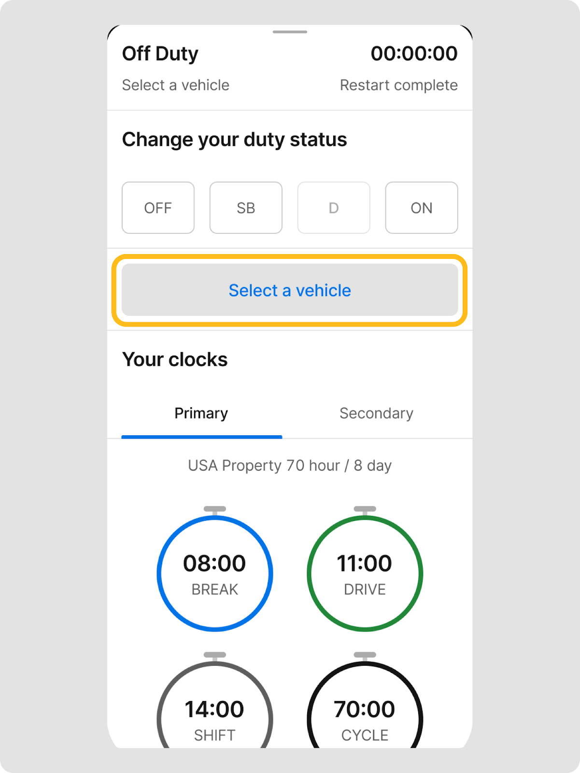Screen dimensions: 580x773
Task: Tap the 00:00:00 elapsed timer
Action: click(414, 54)
